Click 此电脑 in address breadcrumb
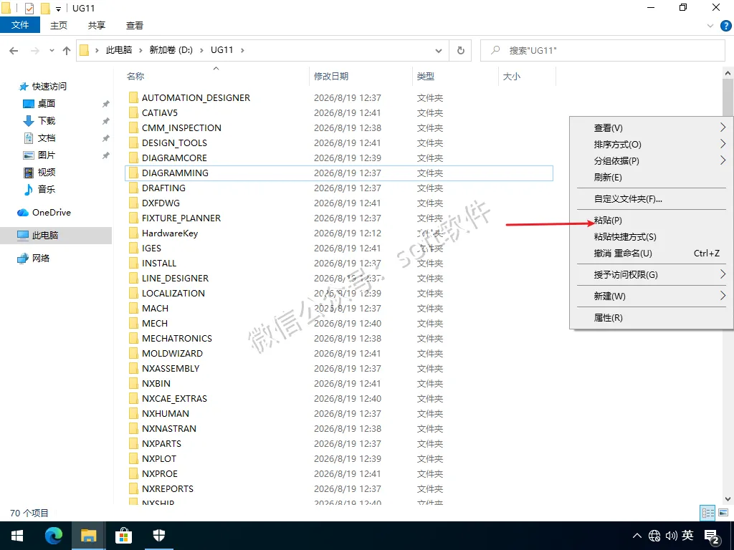This screenshot has width=734, height=550. (119, 50)
